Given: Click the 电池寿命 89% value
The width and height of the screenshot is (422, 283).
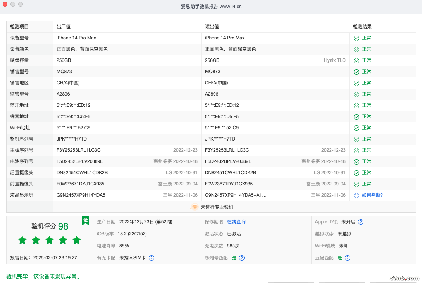Looking at the screenshot, I should coord(124,246).
